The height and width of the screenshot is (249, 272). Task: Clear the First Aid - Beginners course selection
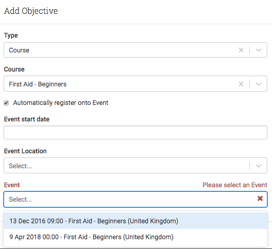pyautogui.click(x=241, y=84)
